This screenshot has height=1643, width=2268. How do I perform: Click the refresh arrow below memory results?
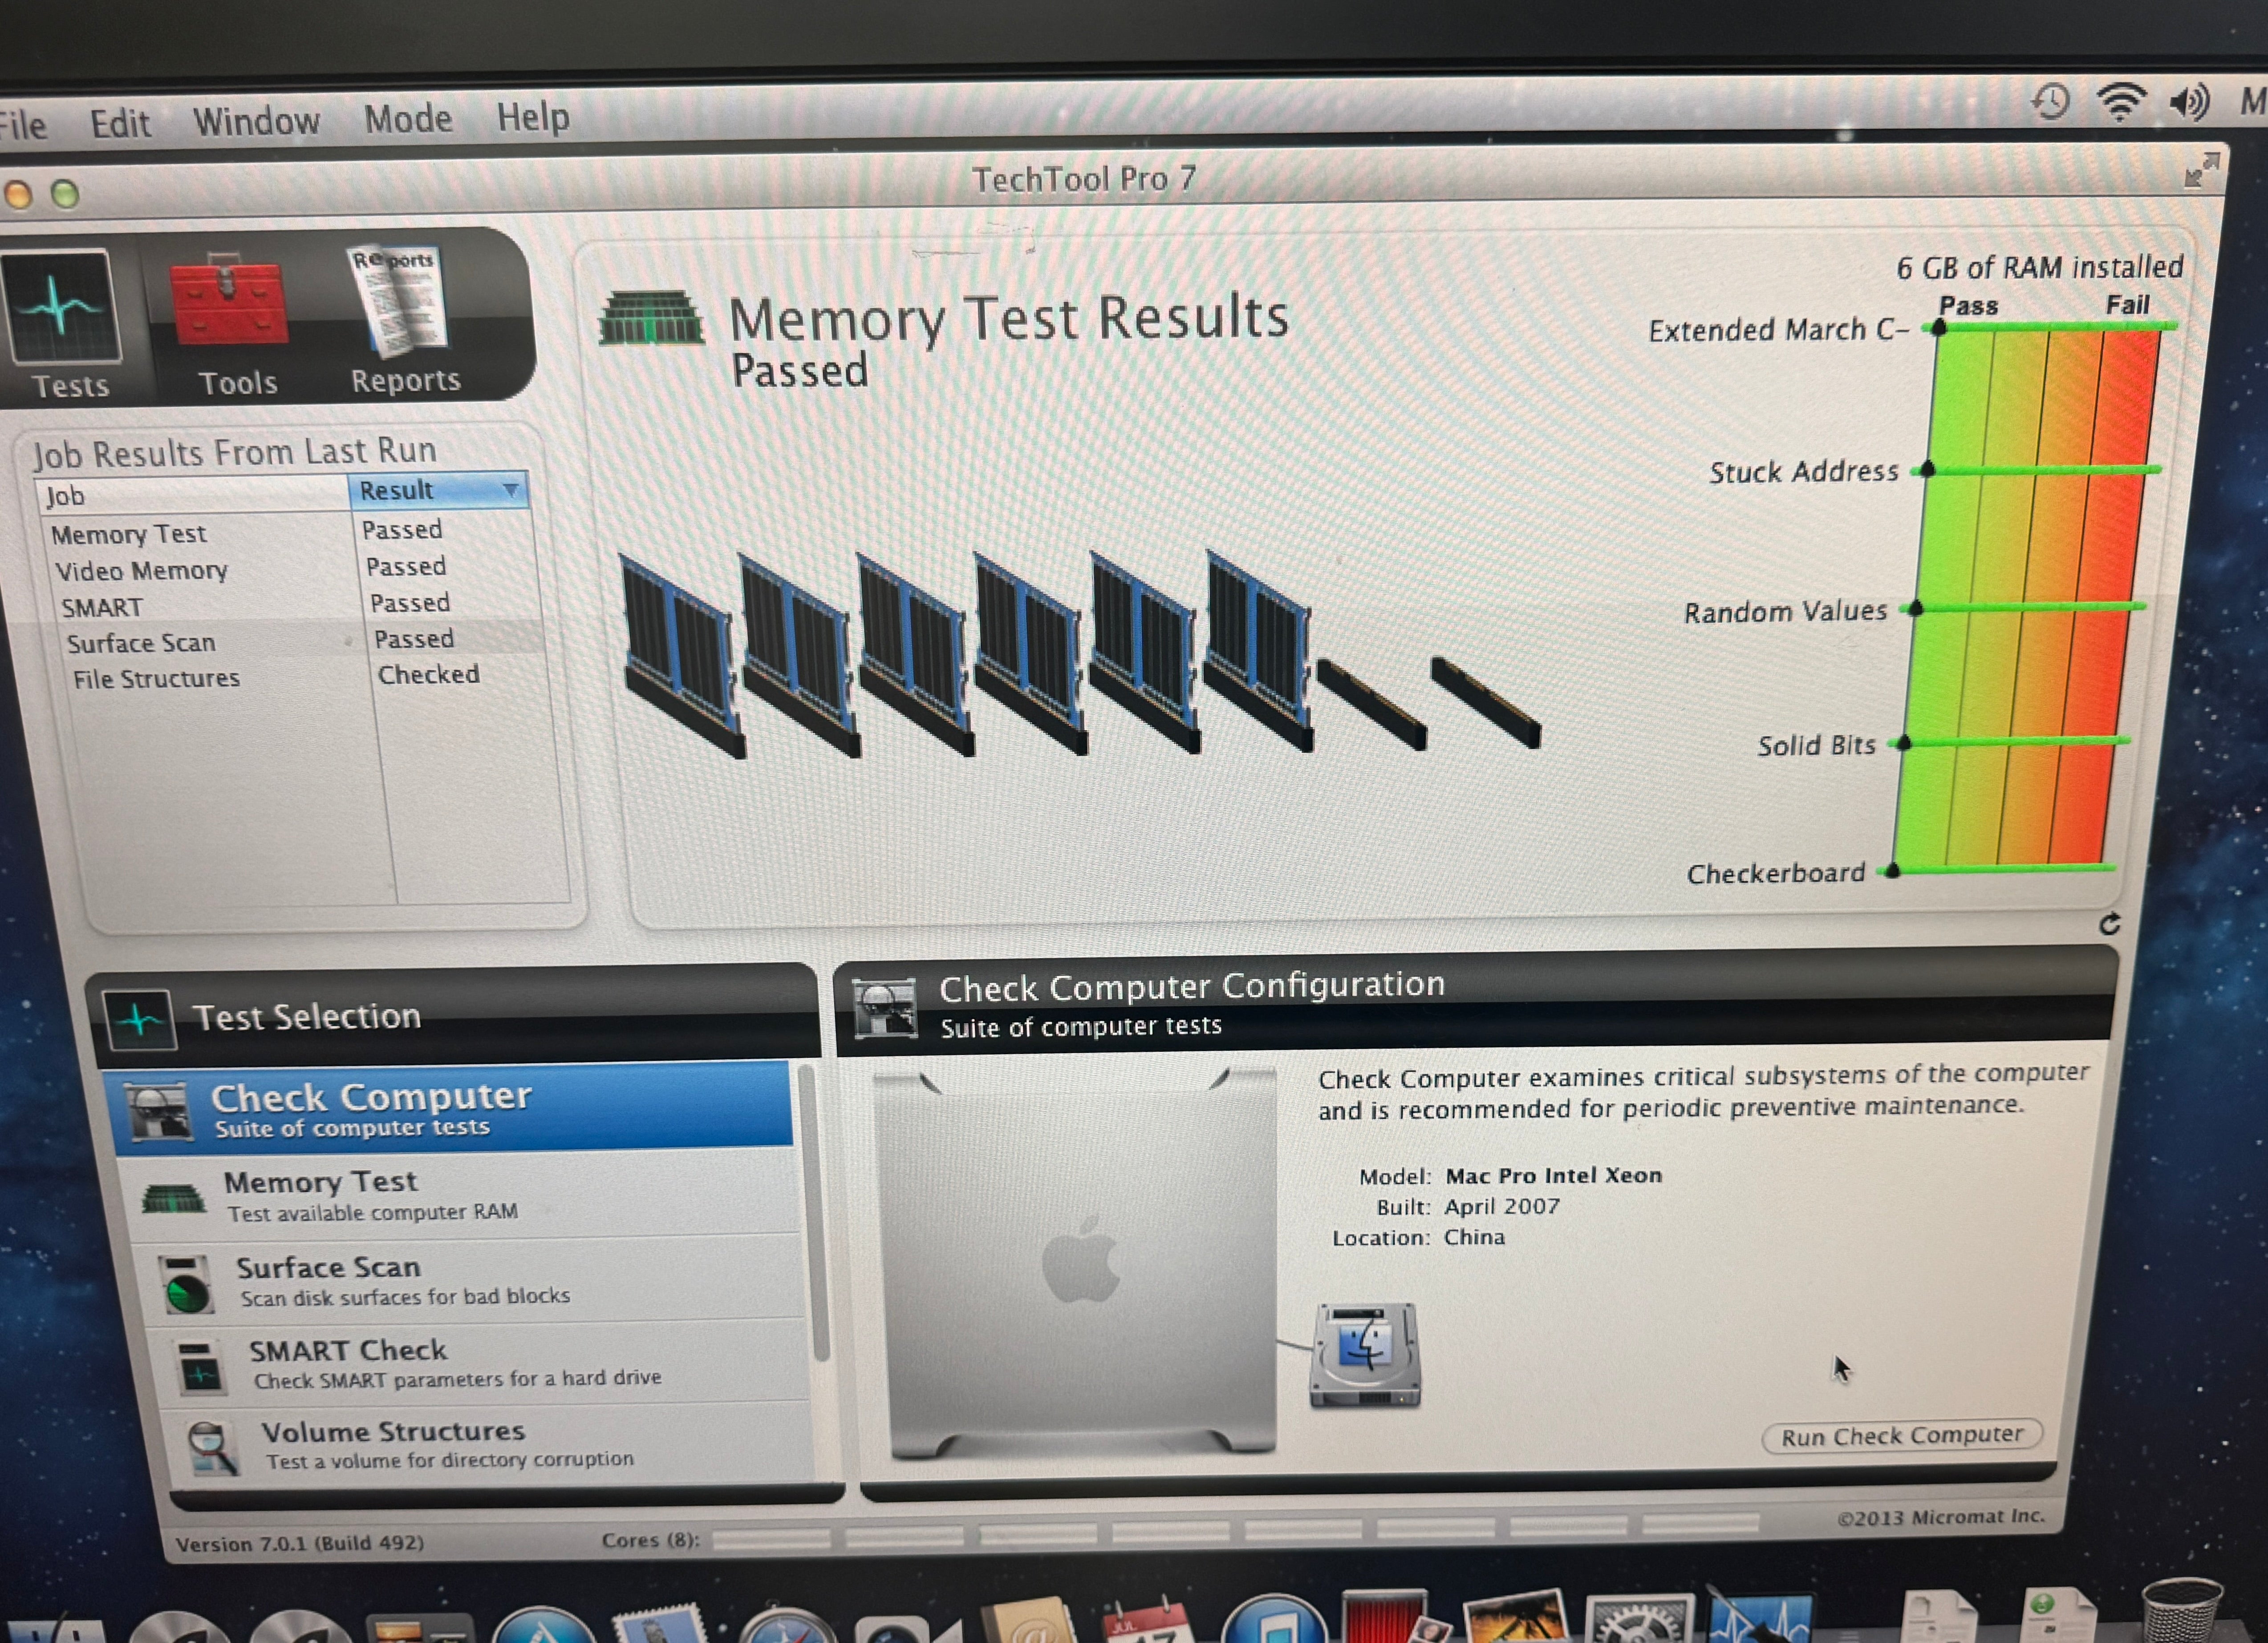point(2110,924)
